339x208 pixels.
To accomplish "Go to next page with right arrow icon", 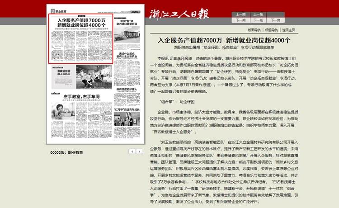I will (x=140, y=151).
